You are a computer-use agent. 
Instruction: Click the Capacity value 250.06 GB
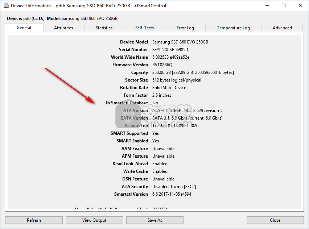tap(193, 72)
